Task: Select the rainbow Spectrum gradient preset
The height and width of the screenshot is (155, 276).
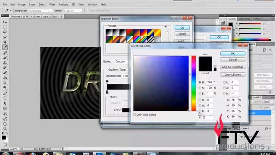Action: click(x=137, y=40)
